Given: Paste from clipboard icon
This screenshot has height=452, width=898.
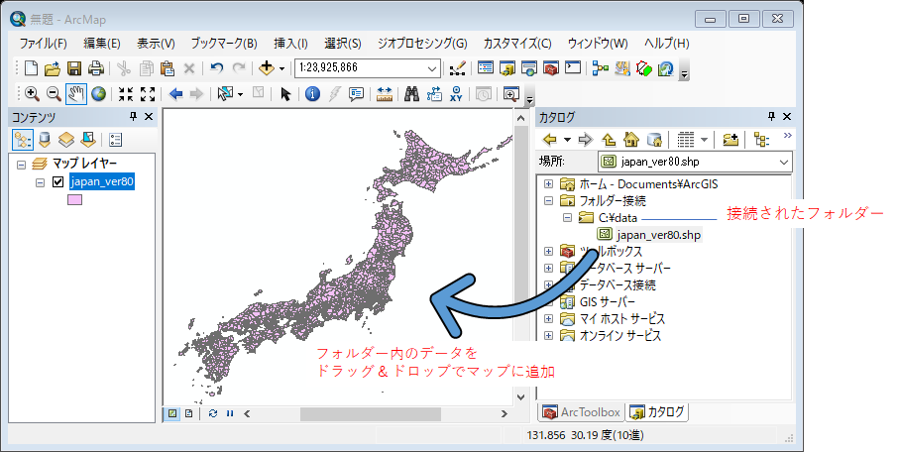Looking at the screenshot, I should (x=167, y=68).
